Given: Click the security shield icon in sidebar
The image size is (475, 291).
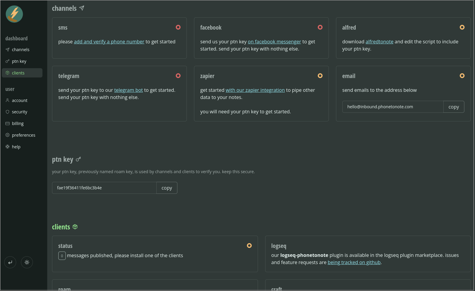Looking at the screenshot, I should pyautogui.click(x=7, y=112).
